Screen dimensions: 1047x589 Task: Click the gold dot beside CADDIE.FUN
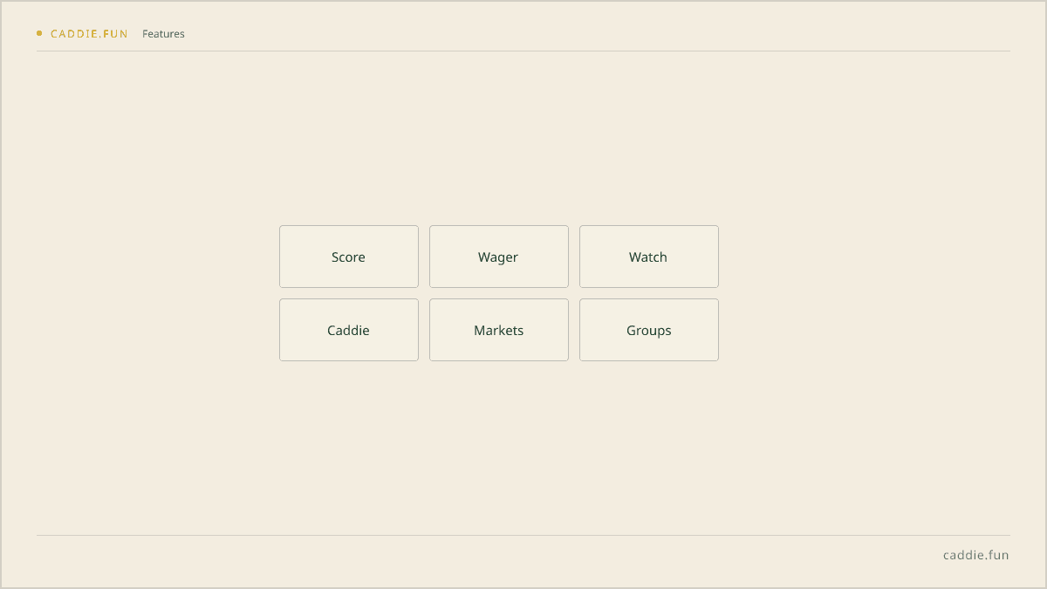pyautogui.click(x=39, y=33)
